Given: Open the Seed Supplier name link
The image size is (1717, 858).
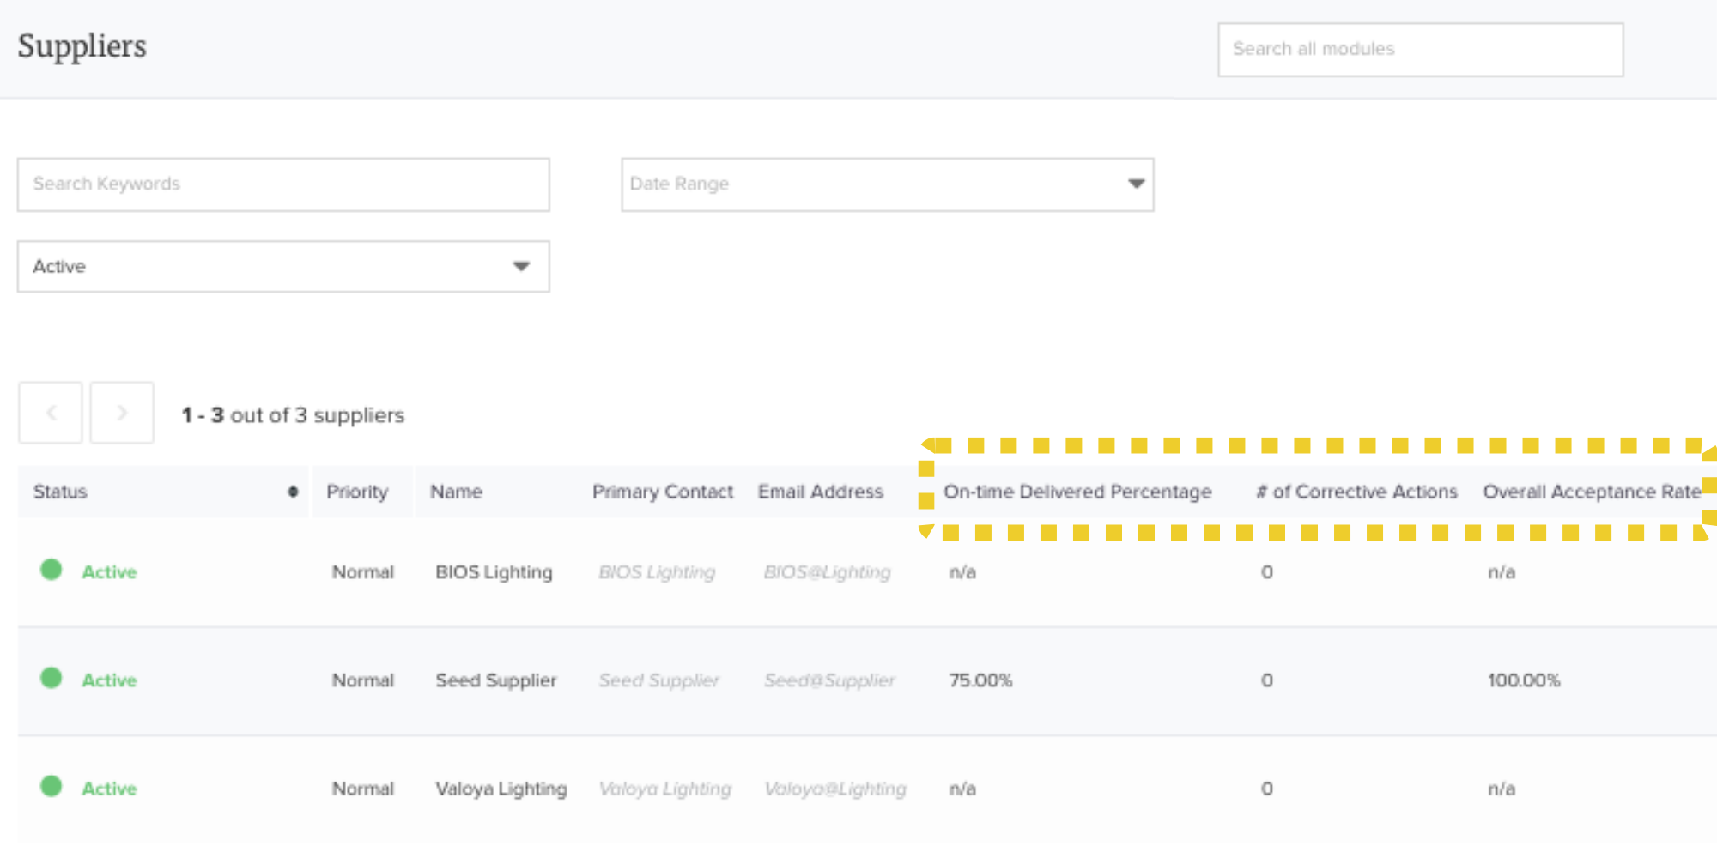Looking at the screenshot, I should click(x=495, y=680).
